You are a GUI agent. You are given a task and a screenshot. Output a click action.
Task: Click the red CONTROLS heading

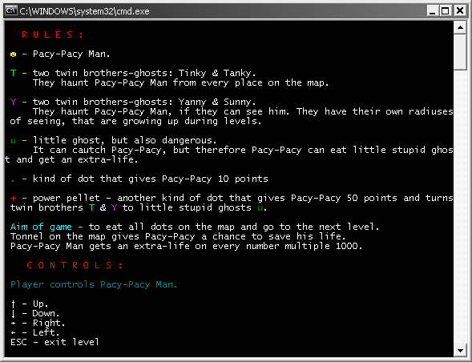pos(75,265)
